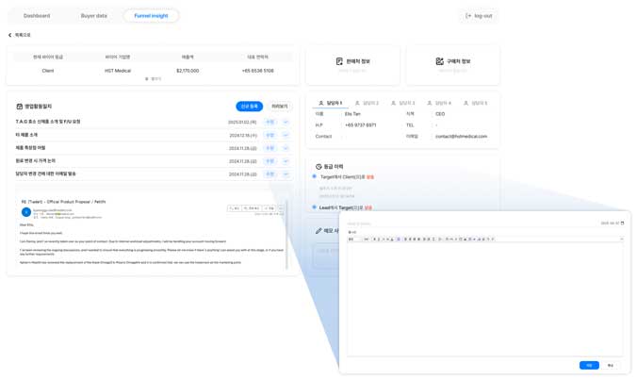Viewport: 637px width, 380px height.
Task: Click the 등급 이력 clock icon
Action: click(x=318, y=167)
